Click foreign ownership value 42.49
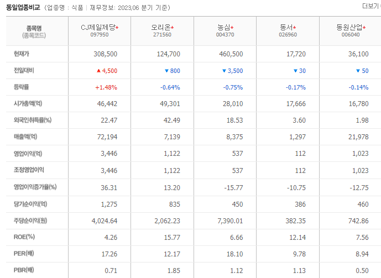 [172, 120]
